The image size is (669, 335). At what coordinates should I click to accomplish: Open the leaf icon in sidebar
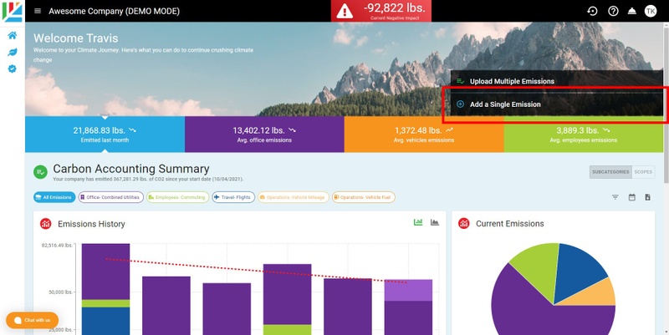point(13,52)
